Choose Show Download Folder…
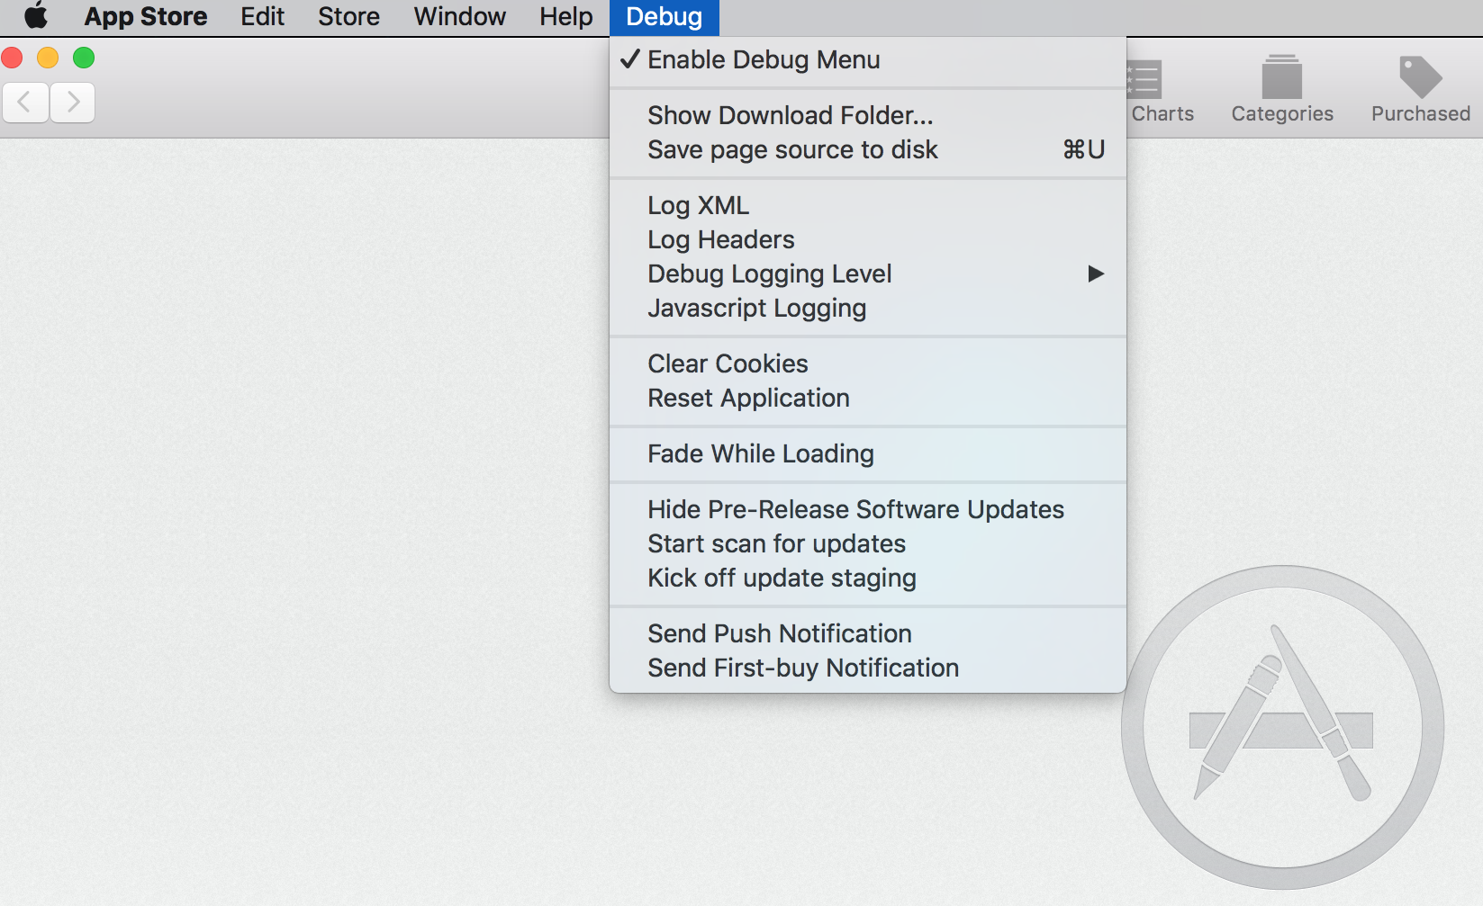1483x906 pixels. pos(868,115)
